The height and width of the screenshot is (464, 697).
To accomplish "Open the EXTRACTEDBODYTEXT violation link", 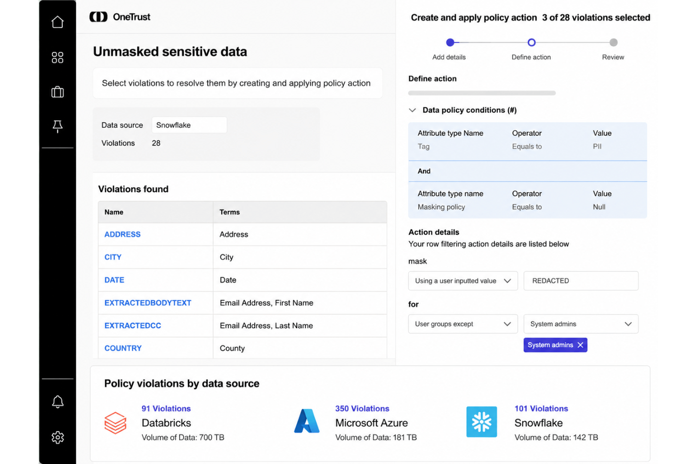I will pos(148,303).
